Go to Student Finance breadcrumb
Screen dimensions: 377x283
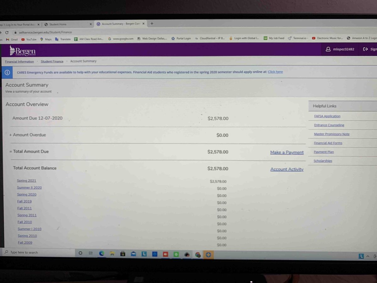click(x=52, y=61)
